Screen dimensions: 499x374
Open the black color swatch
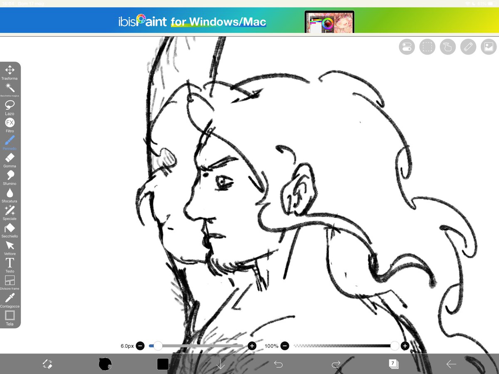(x=163, y=364)
